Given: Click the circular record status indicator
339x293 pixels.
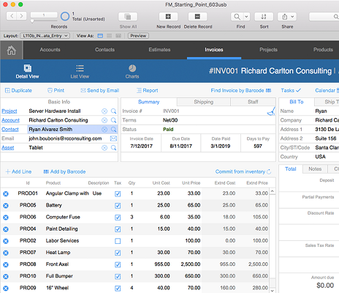Looking at the screenshot, I should 65,16.
